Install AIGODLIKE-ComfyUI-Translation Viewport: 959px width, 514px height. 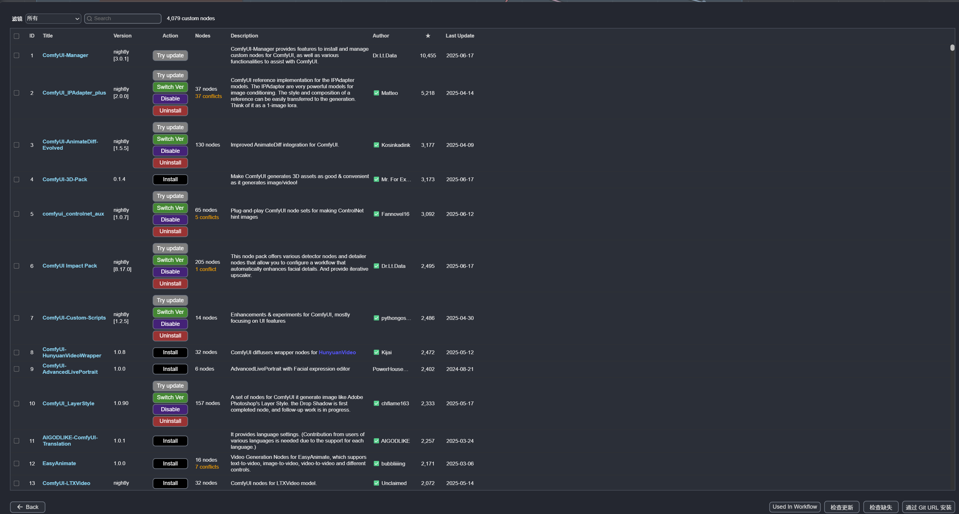170,441
